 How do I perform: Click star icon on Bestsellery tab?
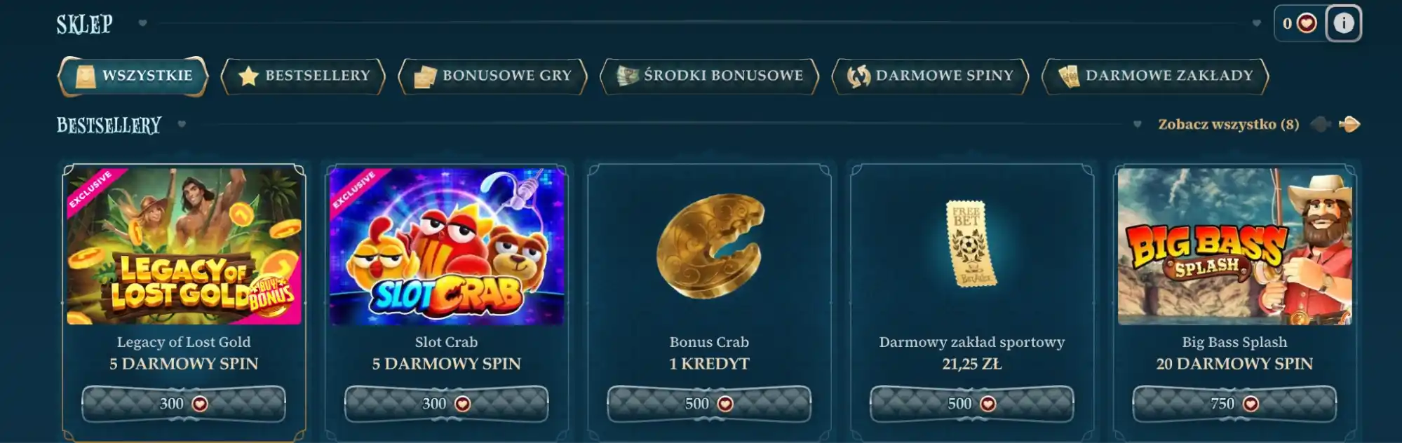248,76
